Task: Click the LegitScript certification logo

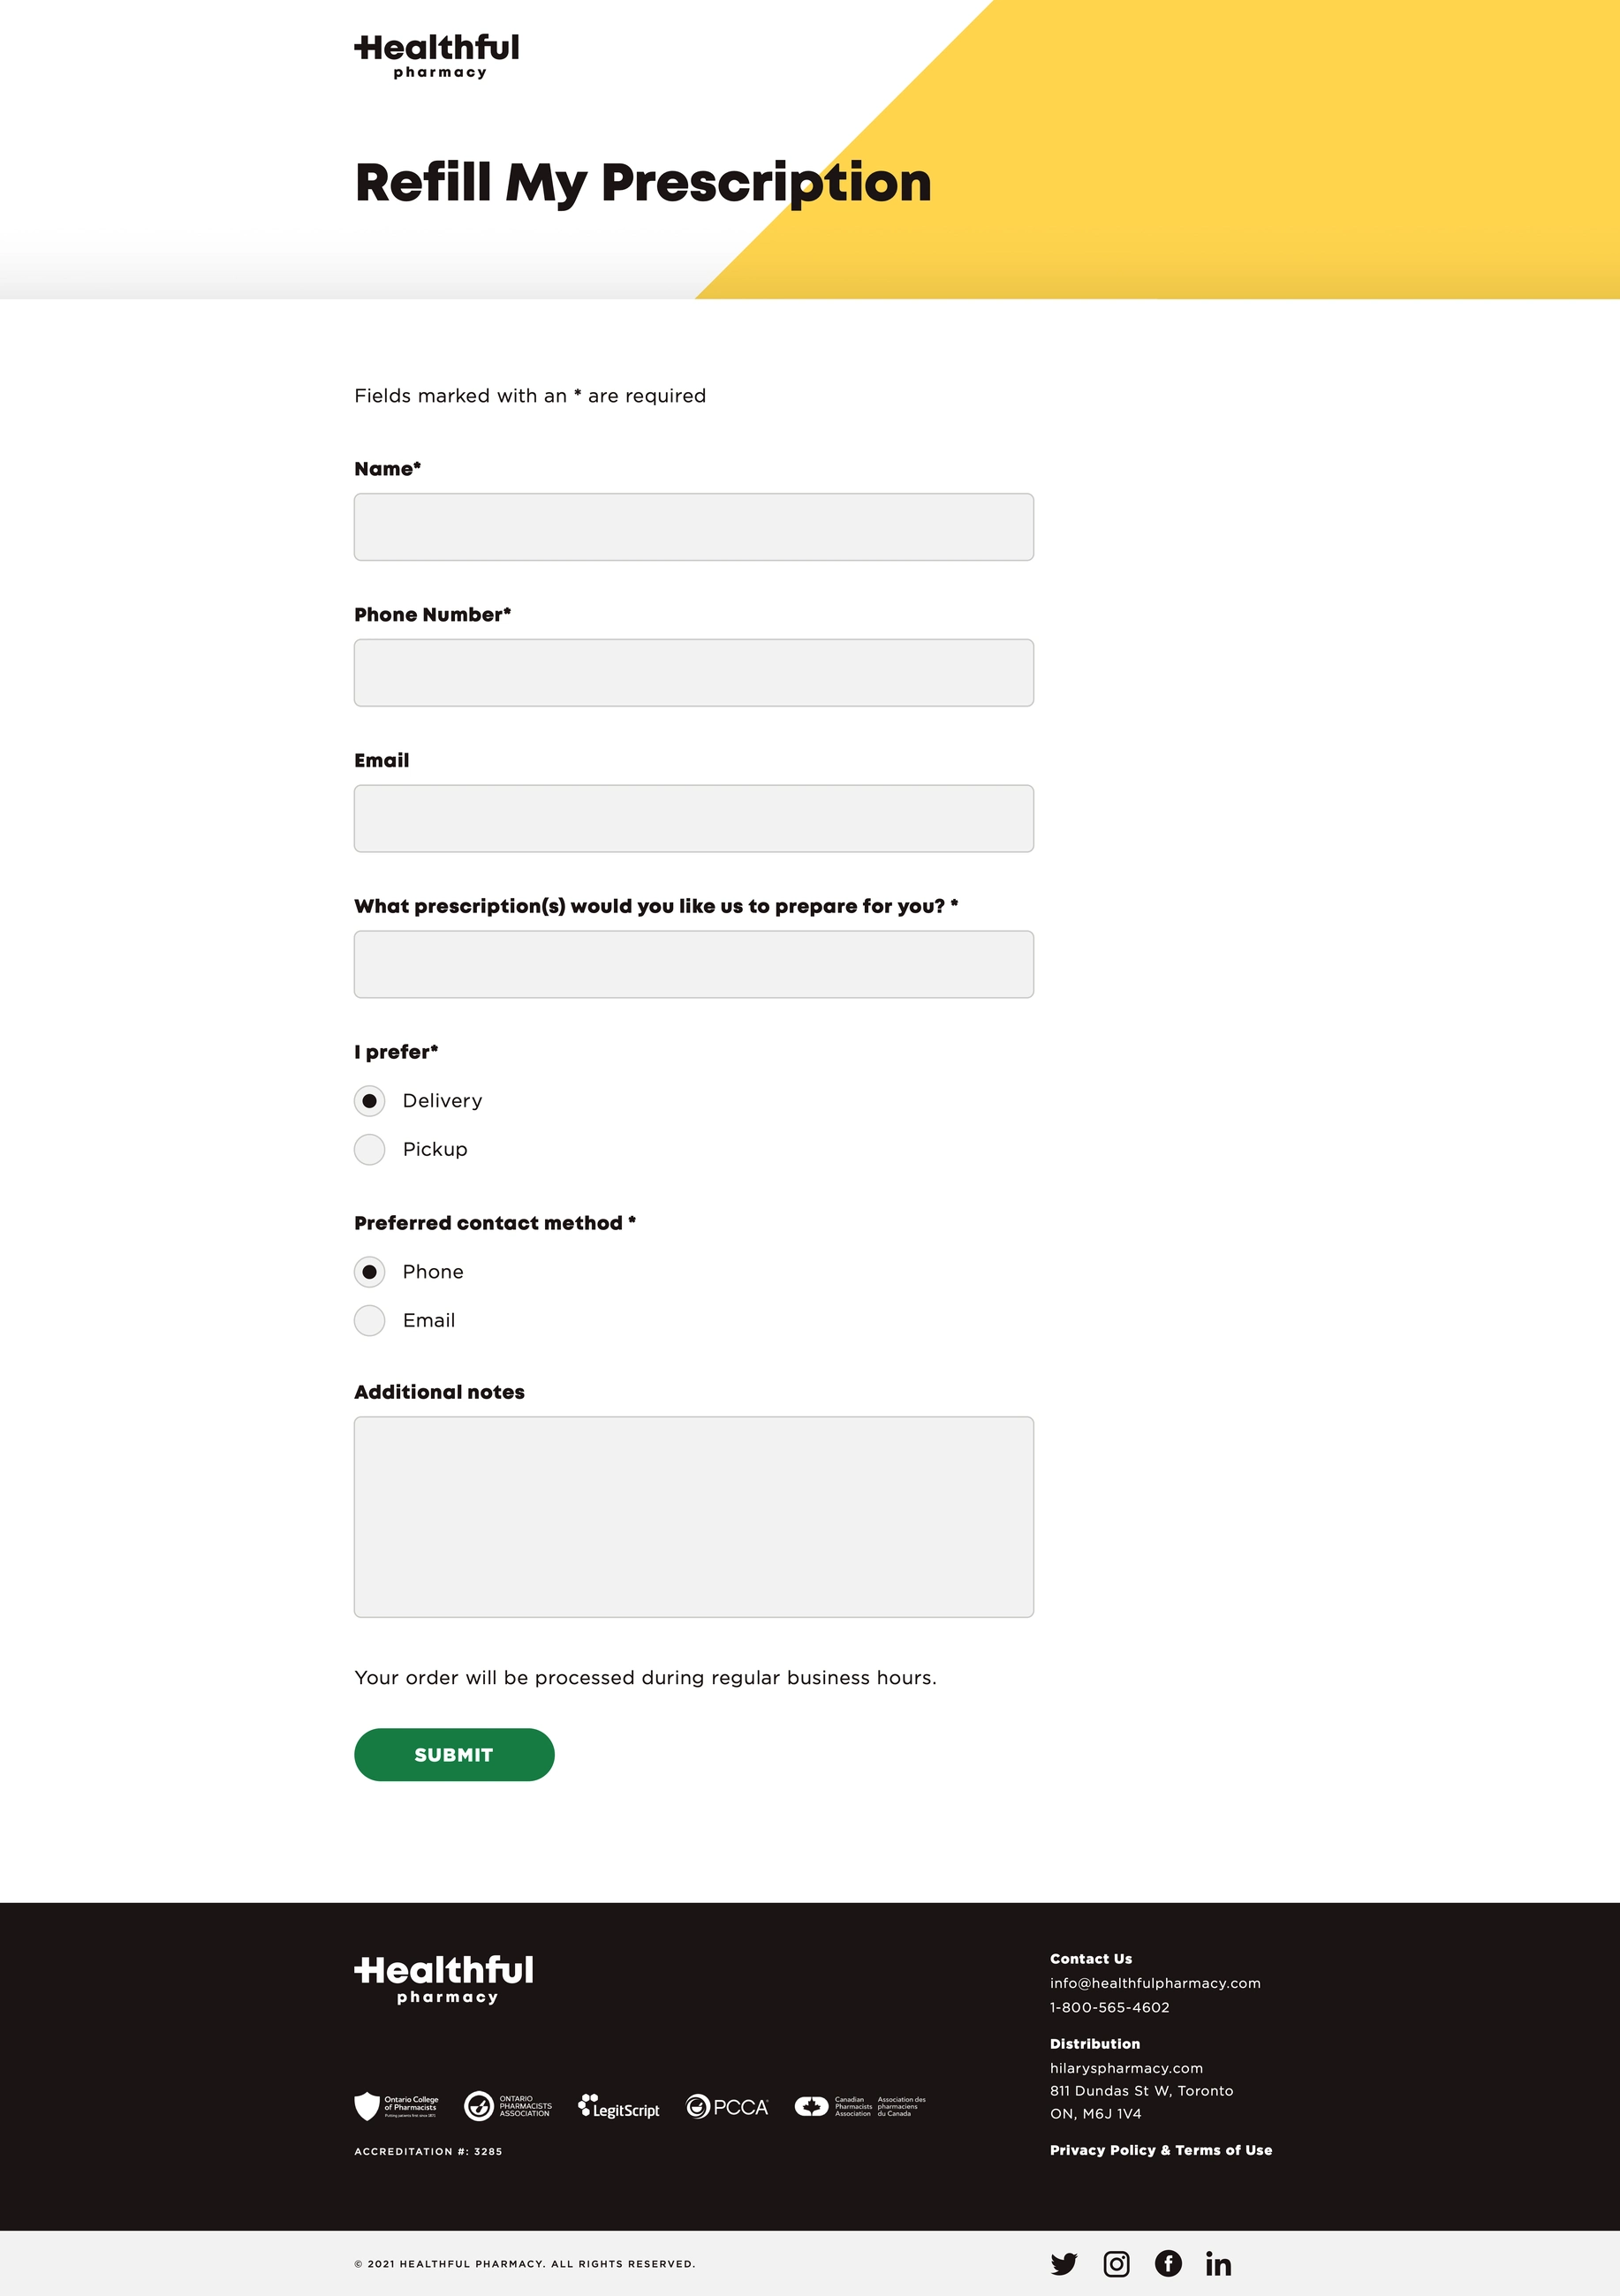Action: point(619,2106)
